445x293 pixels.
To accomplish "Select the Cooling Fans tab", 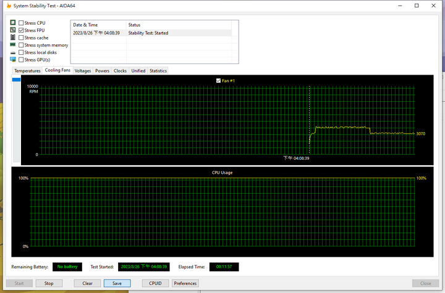I will [x=57, y=70].
